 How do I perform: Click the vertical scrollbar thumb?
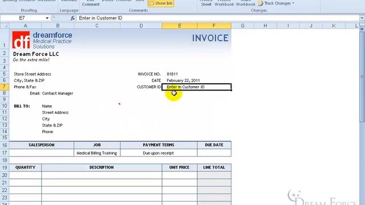click(362, 76)
